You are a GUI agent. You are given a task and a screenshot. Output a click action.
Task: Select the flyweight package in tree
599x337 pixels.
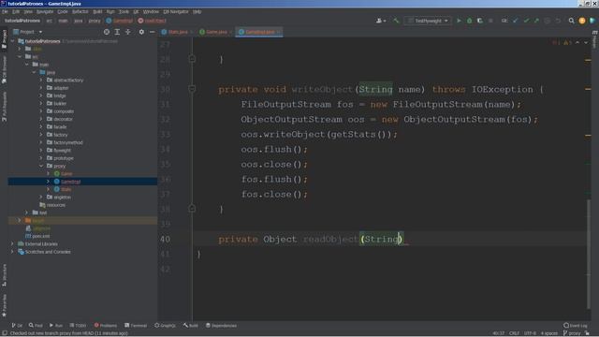pyautogui.click(x=62, y=151)
